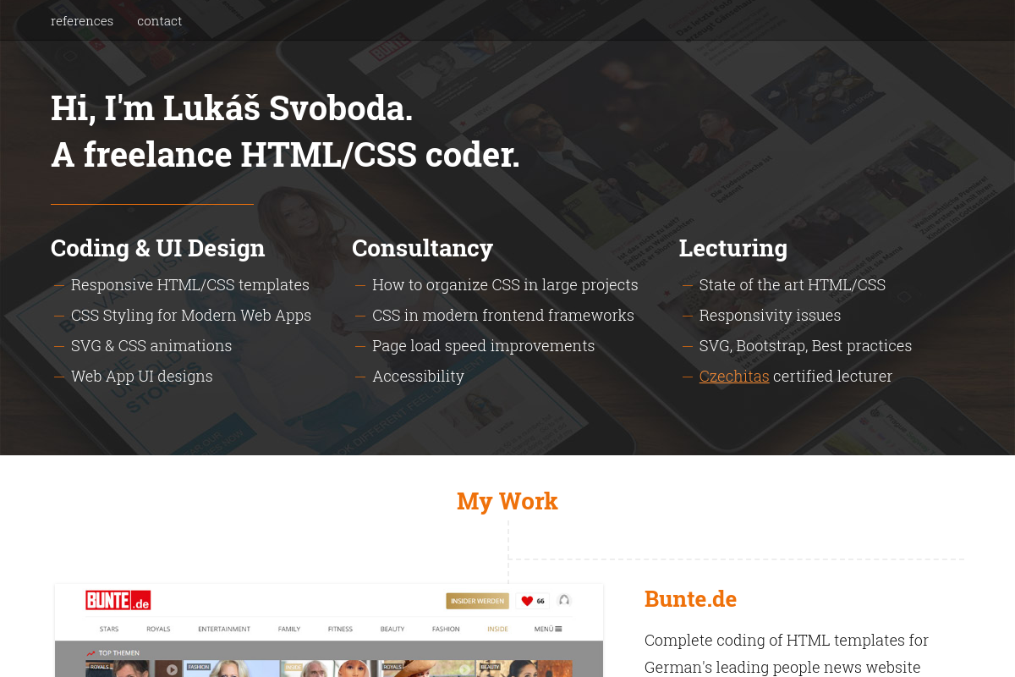Follow the orange Czechitas link
This screenshot has width=1015, height=677.
(x=733, y=377)
